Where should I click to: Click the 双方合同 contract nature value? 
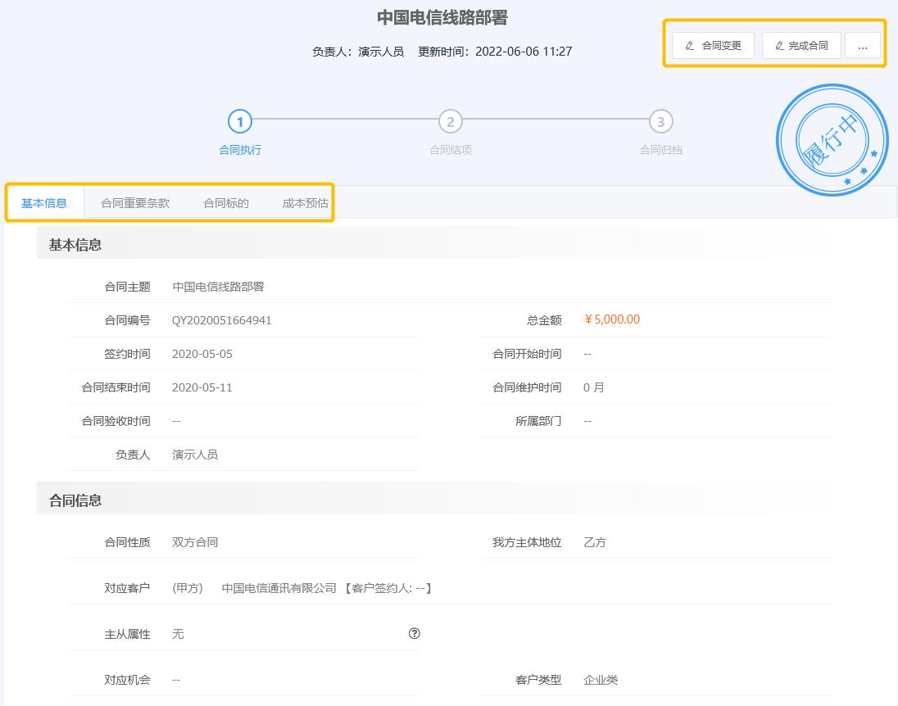[x=195, y=542]
